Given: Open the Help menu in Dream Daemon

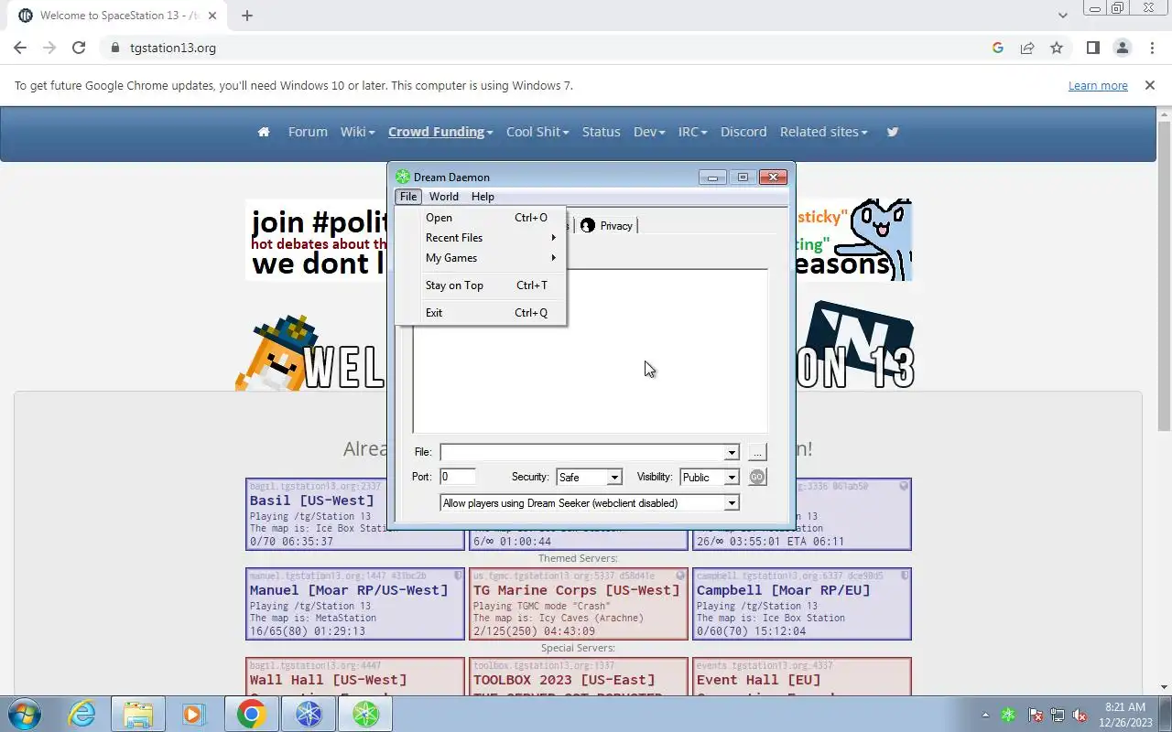Looking at the screenshot, I should [x=483, y=197].
